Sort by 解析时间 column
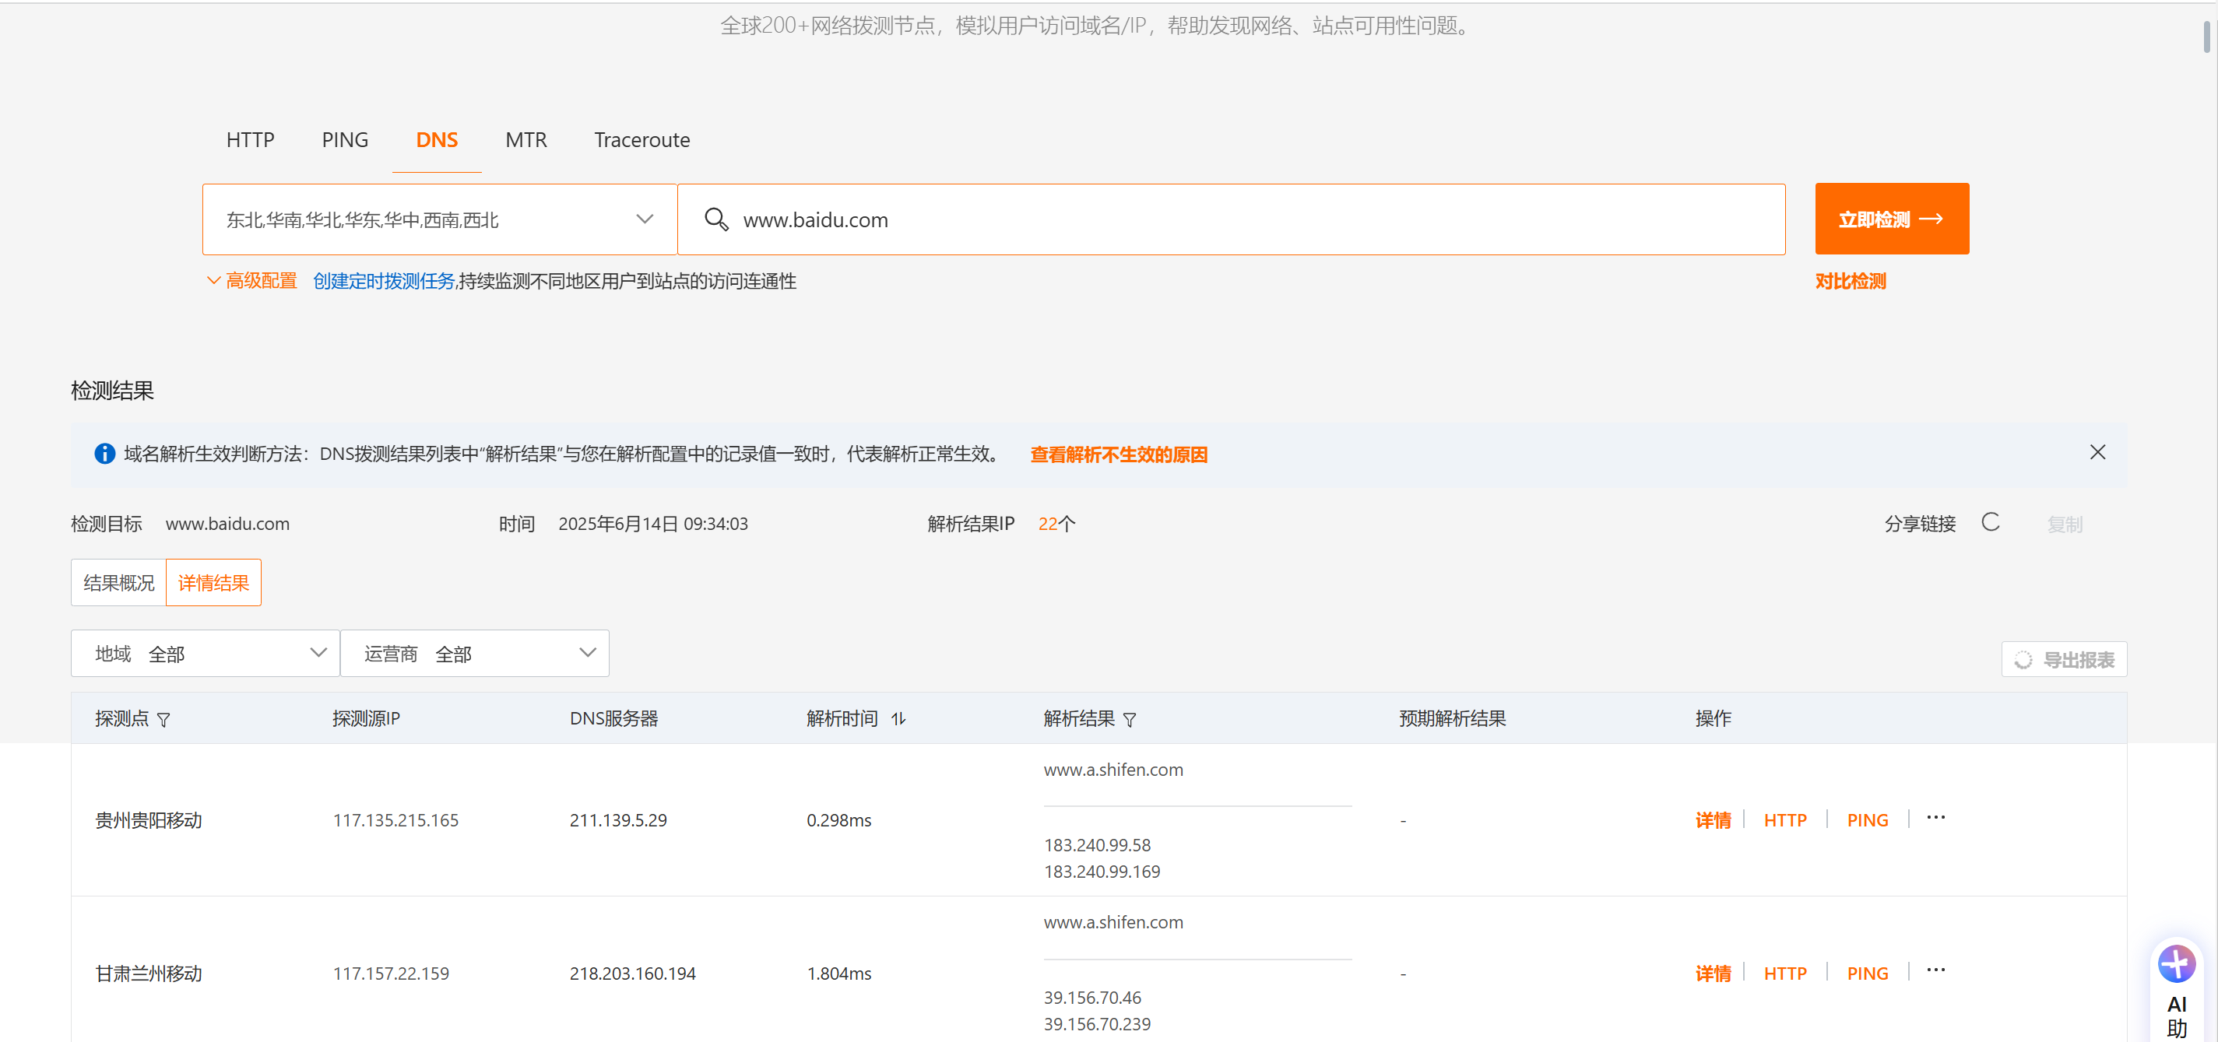Image resolution: width=2218 pixels, height=1042 pixels. tap(898, 718)
